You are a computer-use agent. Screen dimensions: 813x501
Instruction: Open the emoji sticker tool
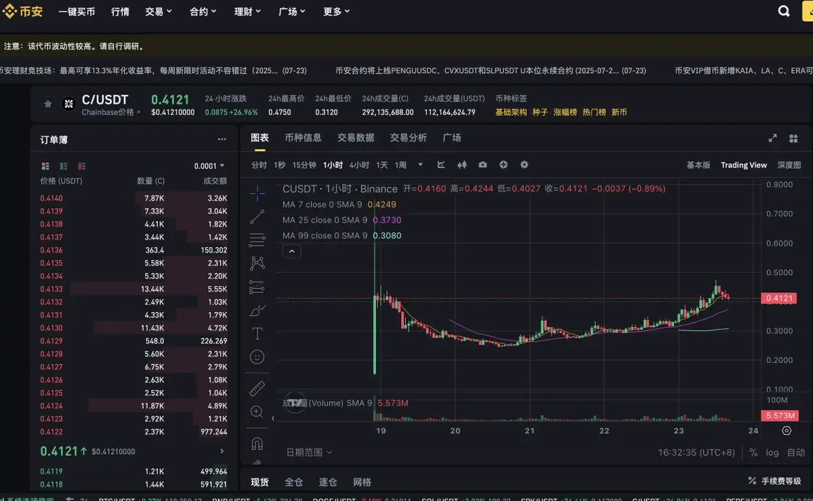257,357
